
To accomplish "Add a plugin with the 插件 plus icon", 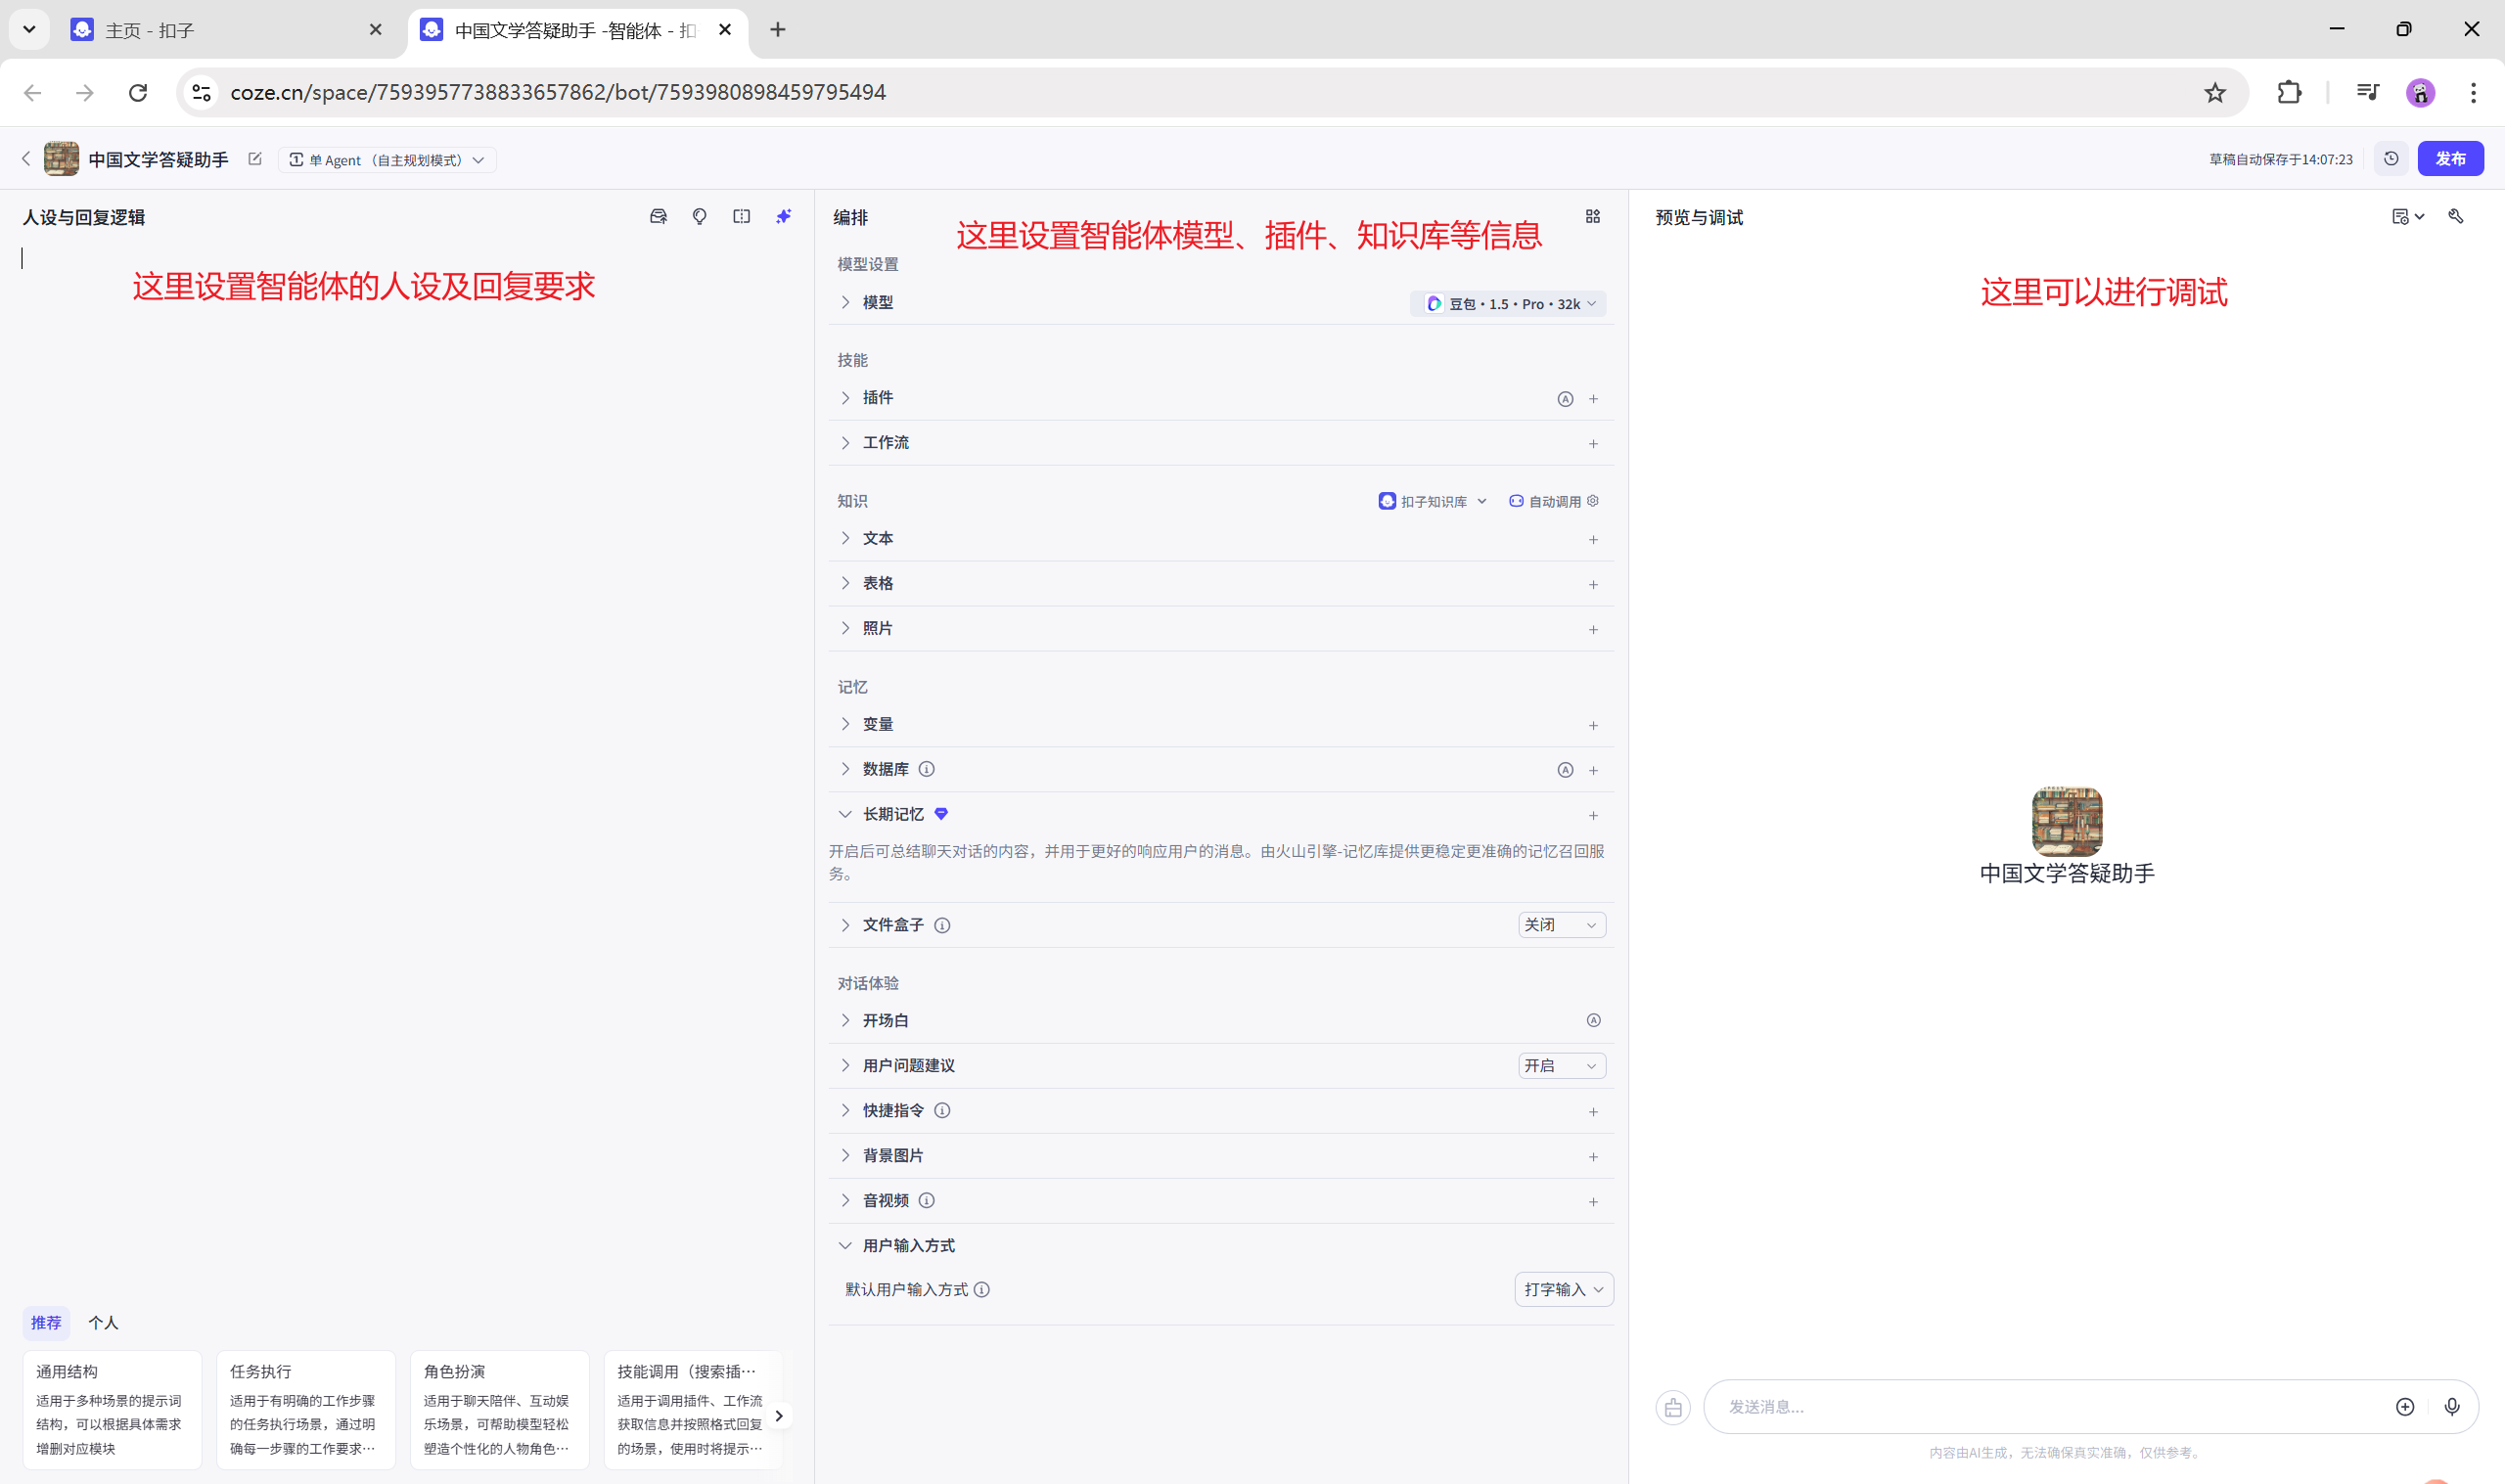I will click(1594, 399).
